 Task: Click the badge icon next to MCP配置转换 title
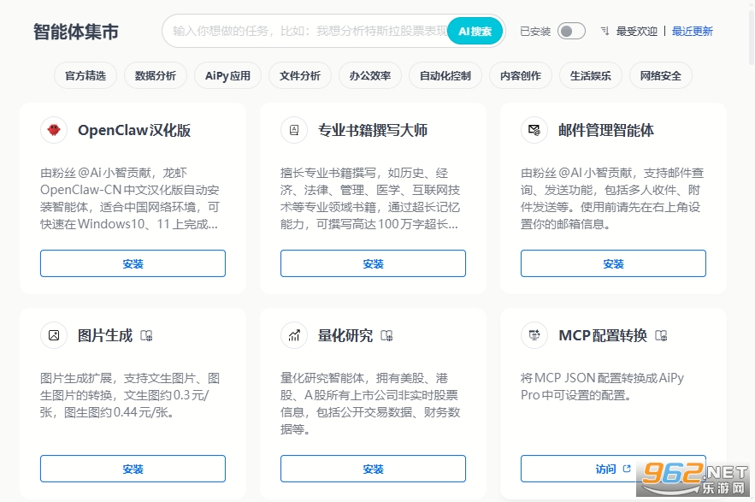coord(661,335)
